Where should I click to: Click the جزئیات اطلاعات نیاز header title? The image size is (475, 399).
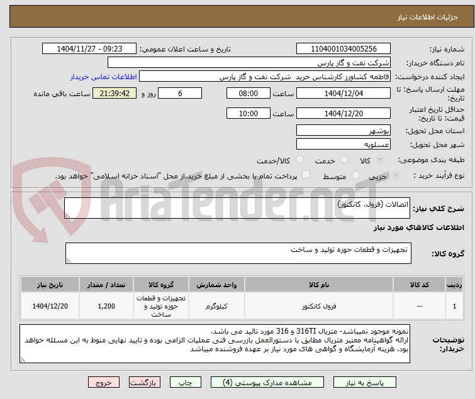click(x=428, y=17)
